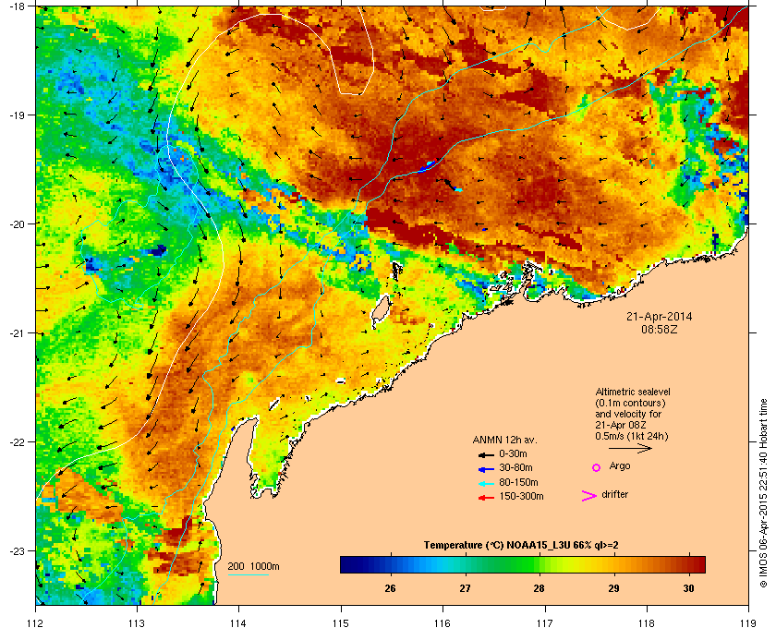This screenshot has height=628, width=776.
Task: Click the blue 30-80m legend arrow
Action: point(486,468)
